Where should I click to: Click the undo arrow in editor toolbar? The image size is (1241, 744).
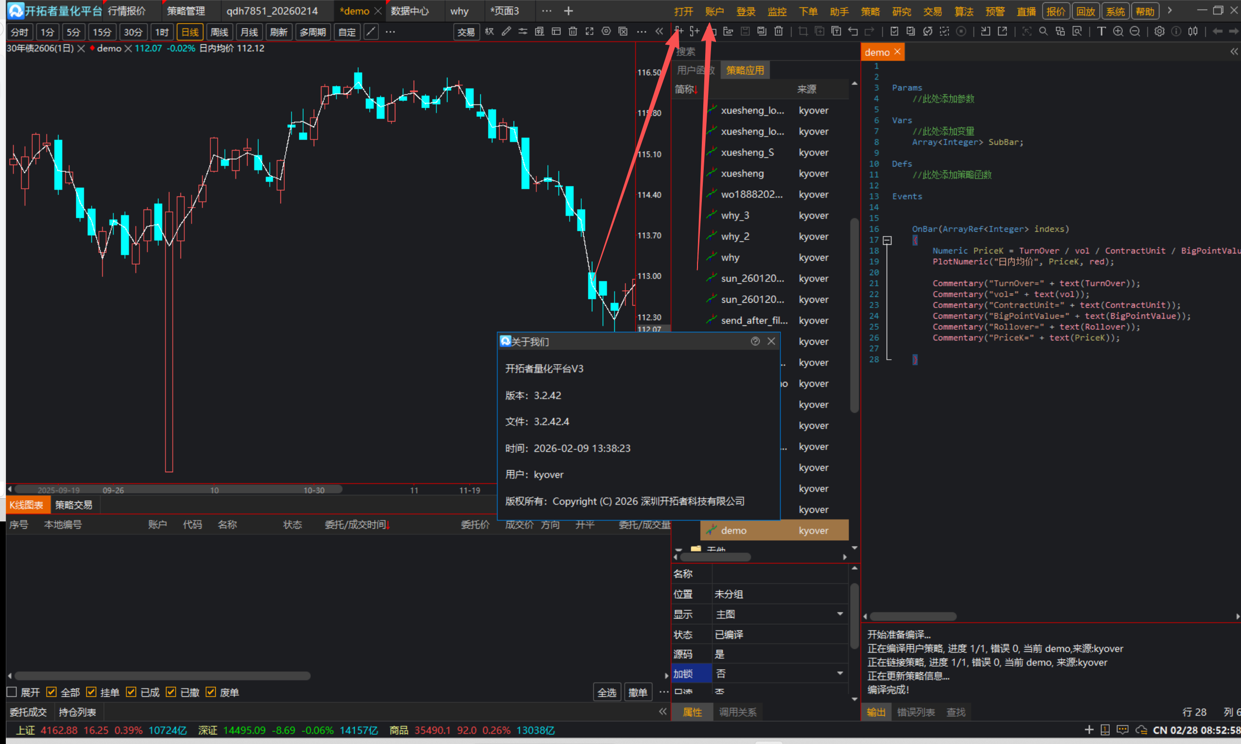pos(852,31)
